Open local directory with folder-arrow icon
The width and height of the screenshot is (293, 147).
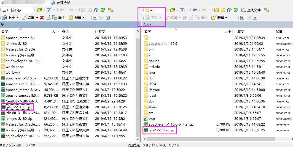[x=39, y=10]
